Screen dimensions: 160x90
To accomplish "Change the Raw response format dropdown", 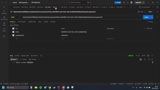I will (x=14, y=59).
